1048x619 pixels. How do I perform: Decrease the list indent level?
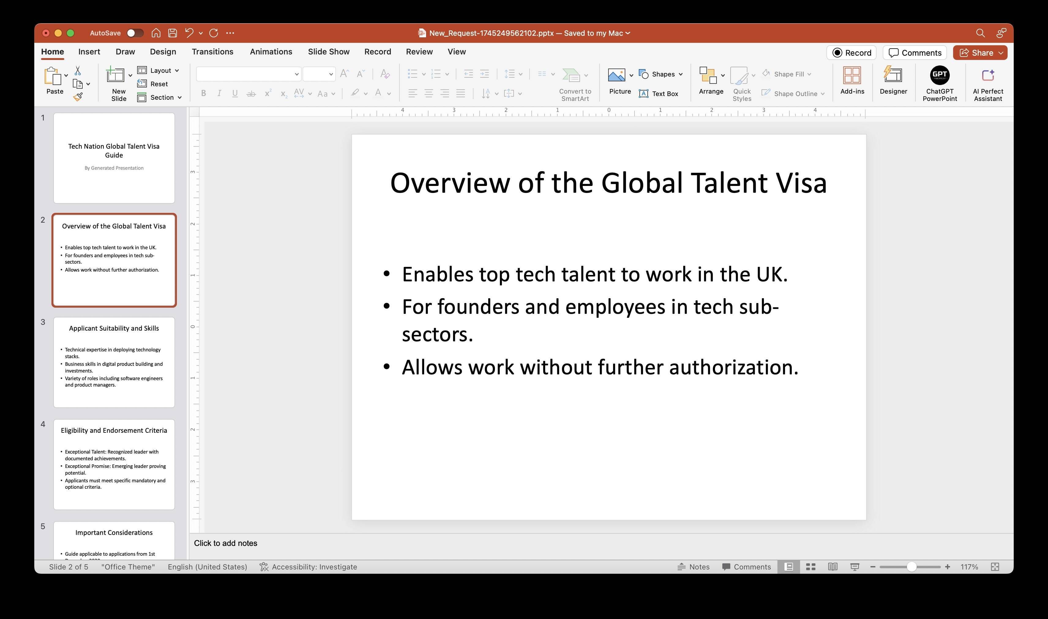(468, 74)
